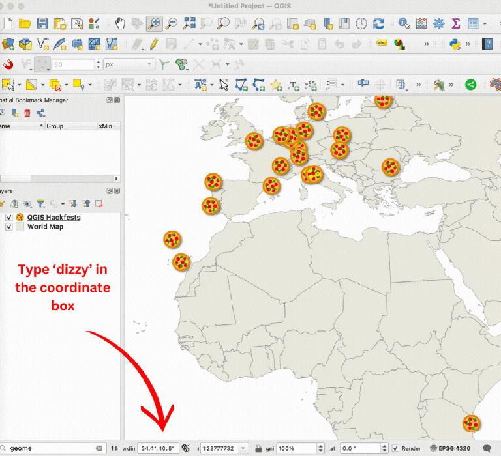
Task: Click the Text Annotation T icon
Action: pyautogui.click(x=294, y=85)
